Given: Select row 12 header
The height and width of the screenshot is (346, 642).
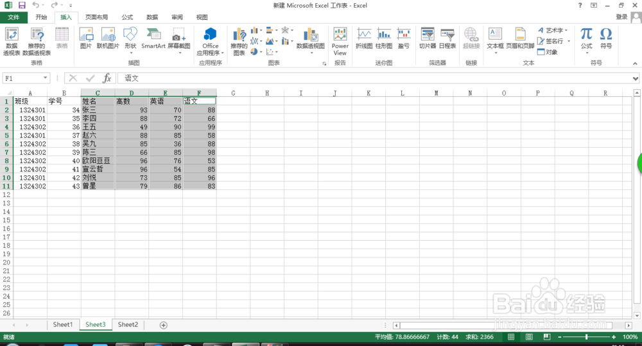Looking at the screenshot, I should click(x=6, y=195).
